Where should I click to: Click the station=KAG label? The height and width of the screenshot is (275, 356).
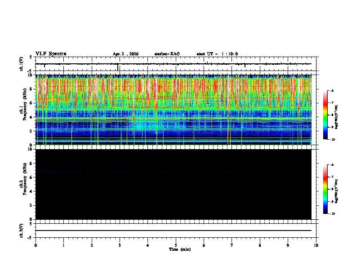point(167,54)
